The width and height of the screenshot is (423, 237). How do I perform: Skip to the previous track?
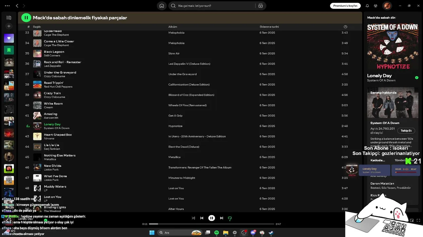click(x=202, y=218)
